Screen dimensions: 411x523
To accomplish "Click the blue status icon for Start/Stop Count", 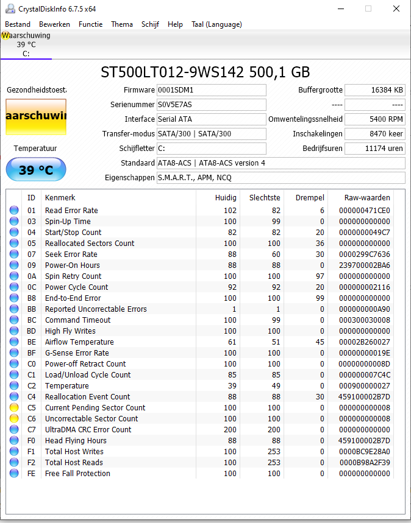I will [x=14, y=232].
